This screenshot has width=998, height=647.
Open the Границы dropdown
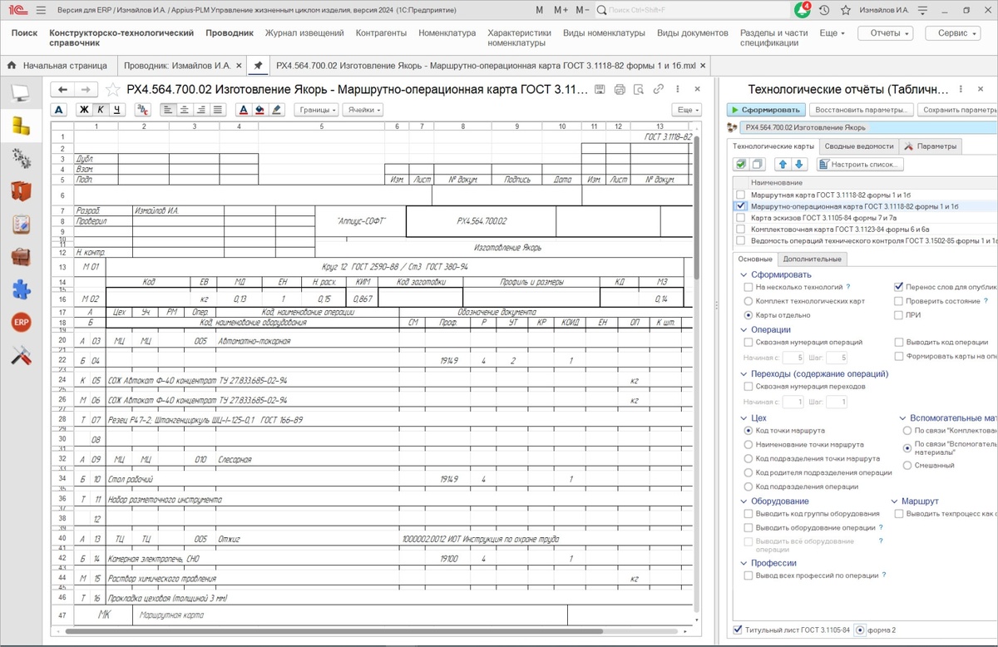click(318, 109)
